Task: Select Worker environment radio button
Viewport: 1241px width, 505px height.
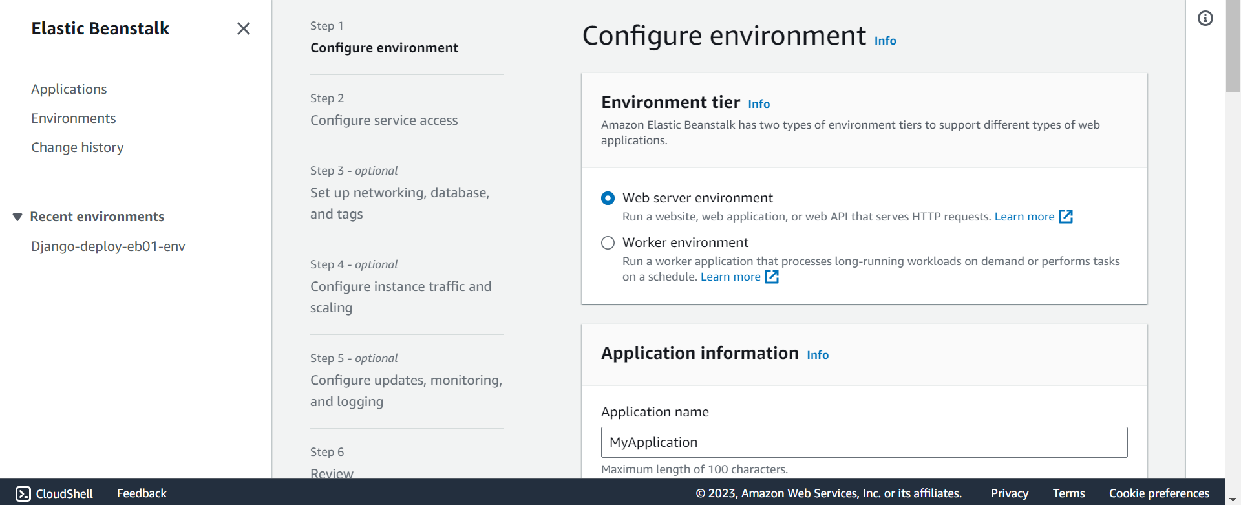Action: point(608,242)
